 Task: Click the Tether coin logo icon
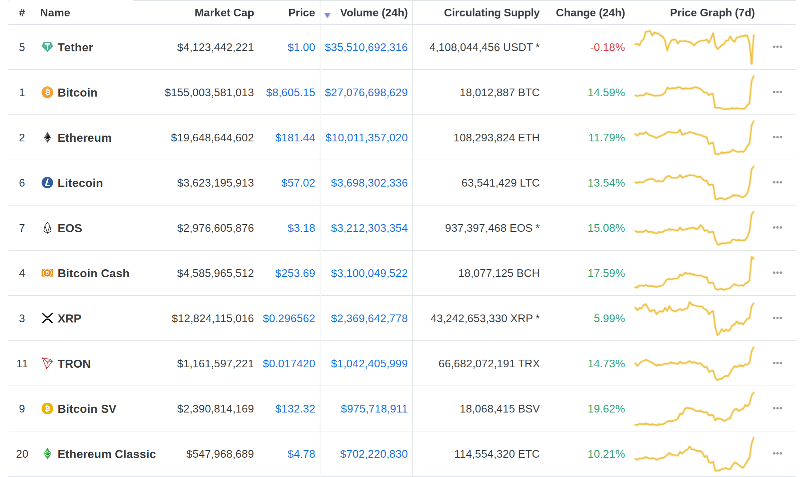tap(47, 47)
